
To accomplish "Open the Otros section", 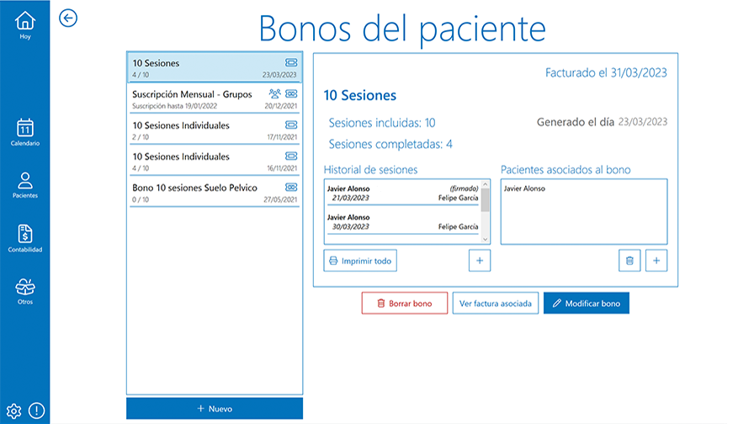I will click(x=25, y=291).
